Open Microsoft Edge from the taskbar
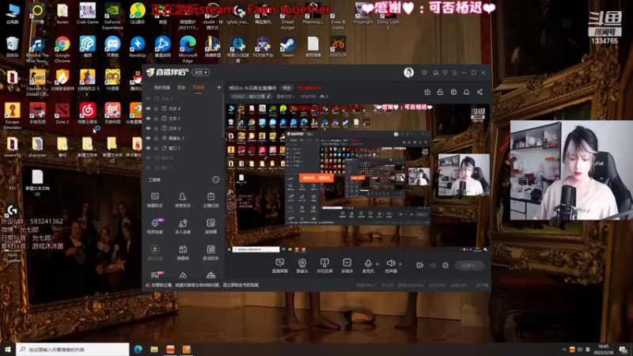 pyautogui.click(x=138, y=350)
